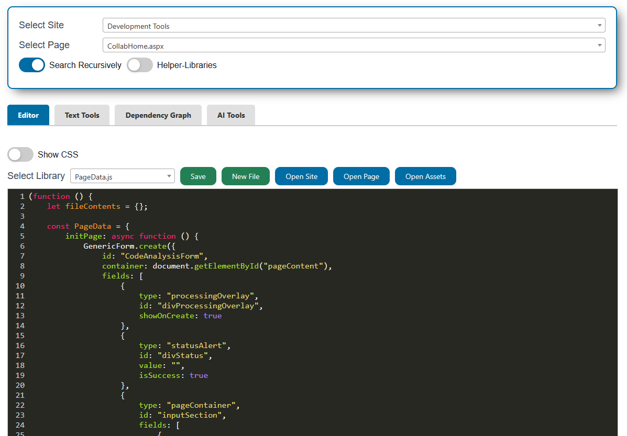Image resolution: width=627 pixels, height=436 pixels.
Task: Click 'getElementById' in line 8
Action: pyautogui.click(x=226, y=266)
